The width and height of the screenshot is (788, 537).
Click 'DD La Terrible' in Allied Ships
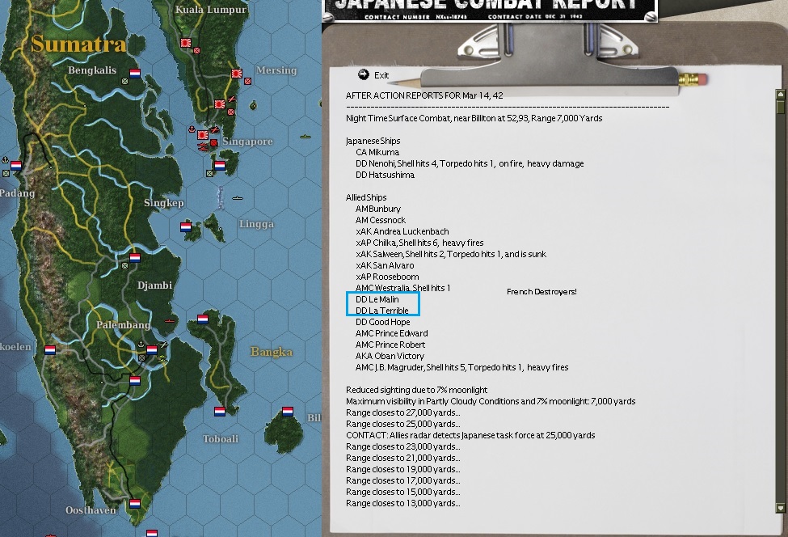pos(382,311)
